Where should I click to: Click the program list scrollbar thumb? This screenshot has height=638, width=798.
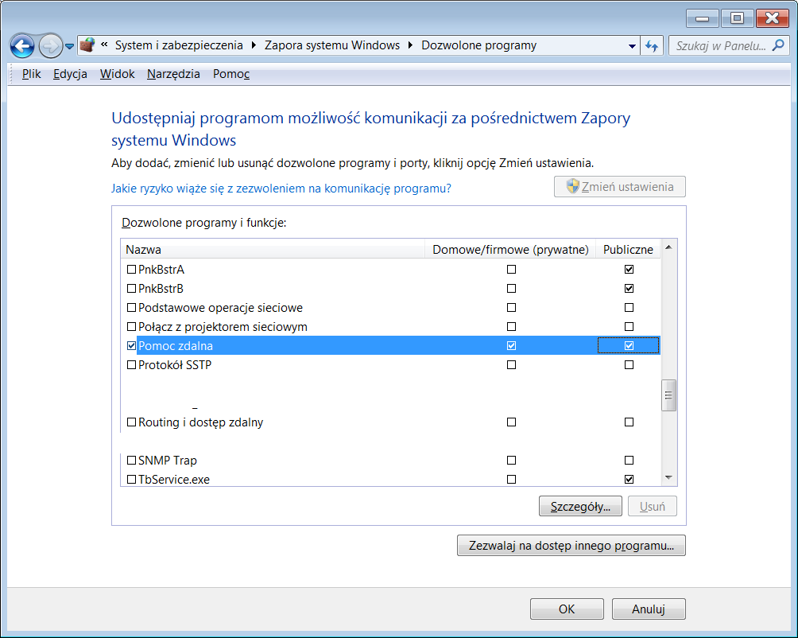coord(668,395)
